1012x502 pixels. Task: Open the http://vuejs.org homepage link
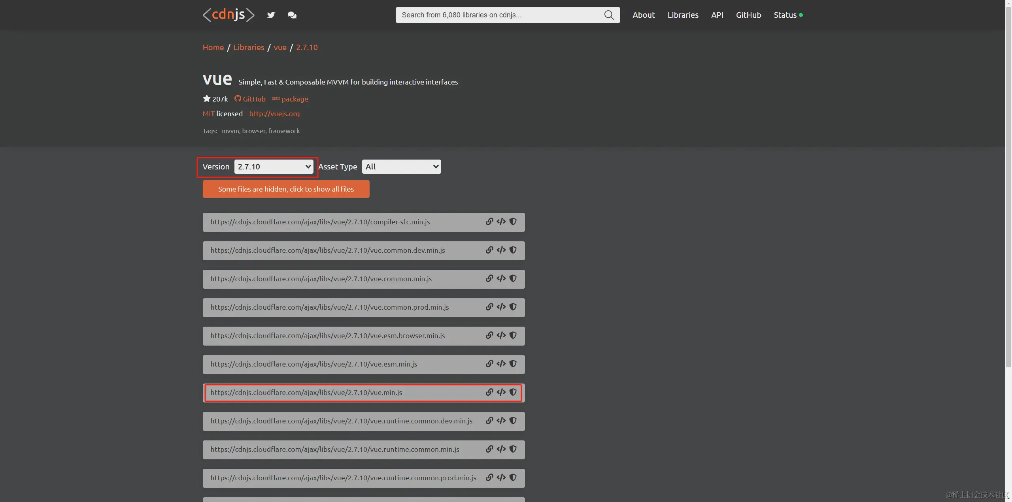click(274, 114)
